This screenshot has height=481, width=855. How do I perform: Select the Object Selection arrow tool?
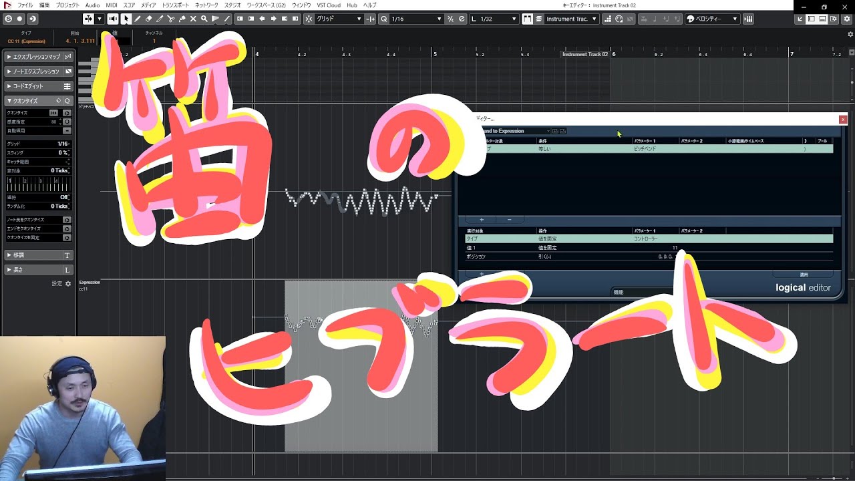pyautogui.click(x=126, y=19)
